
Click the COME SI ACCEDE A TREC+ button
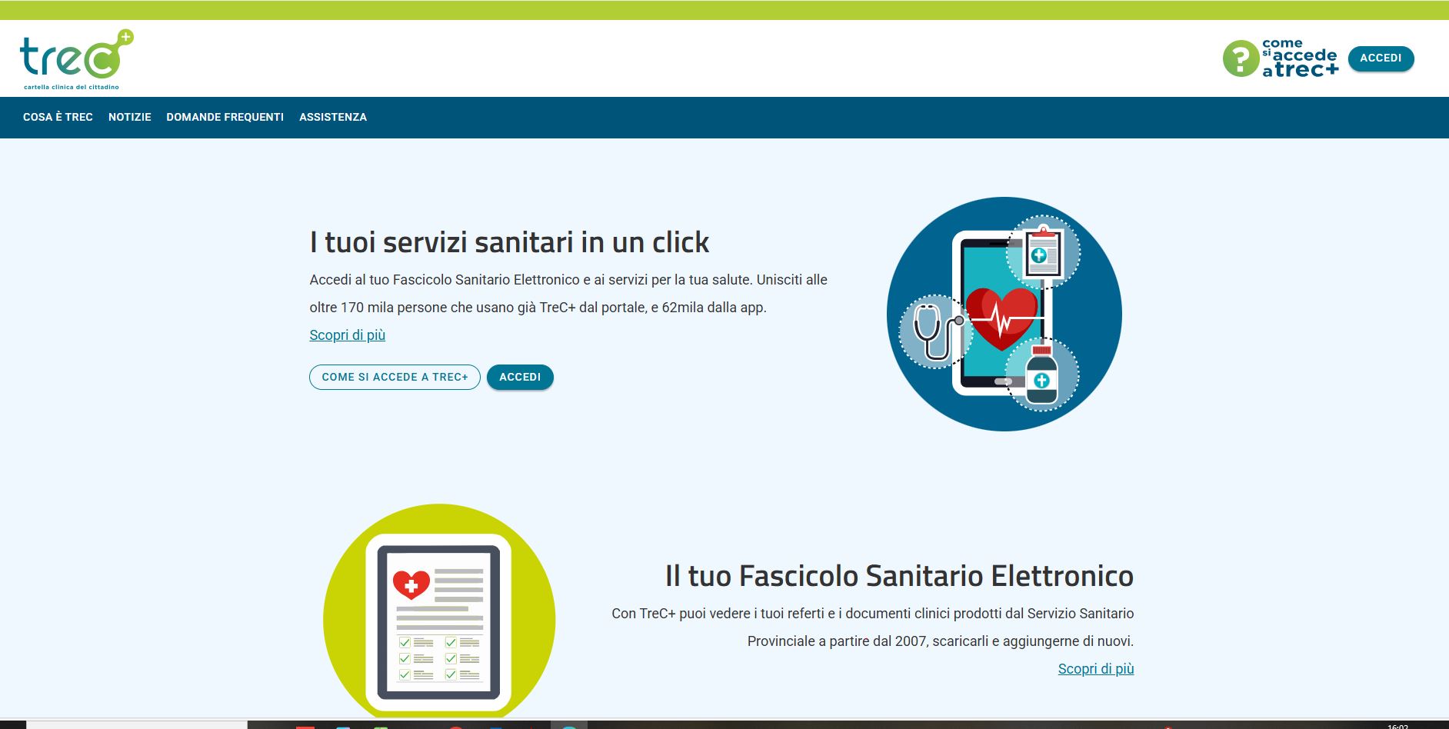pyautogui.click(x=395, y=377)
